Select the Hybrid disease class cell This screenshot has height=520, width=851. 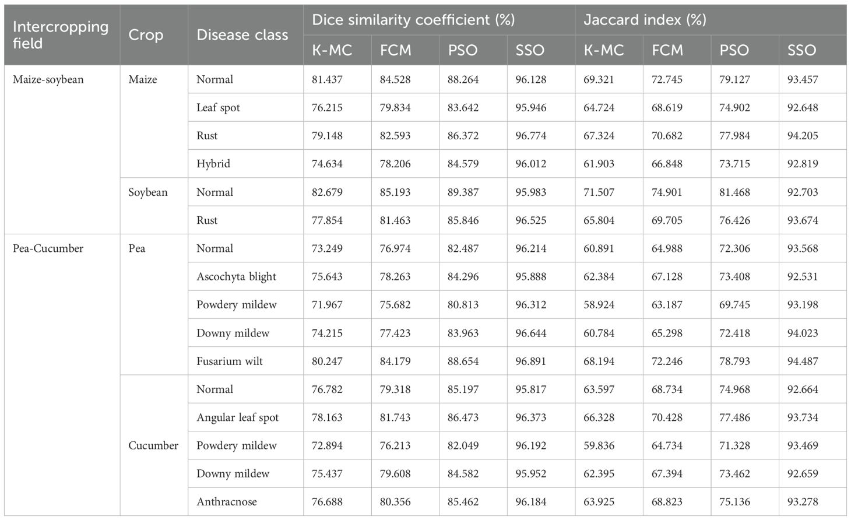coord(213,164)
